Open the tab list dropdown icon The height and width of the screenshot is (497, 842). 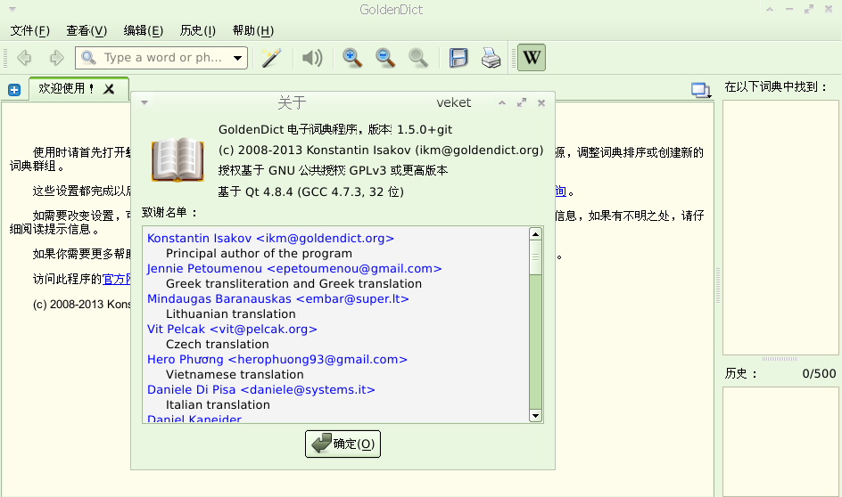701,90
